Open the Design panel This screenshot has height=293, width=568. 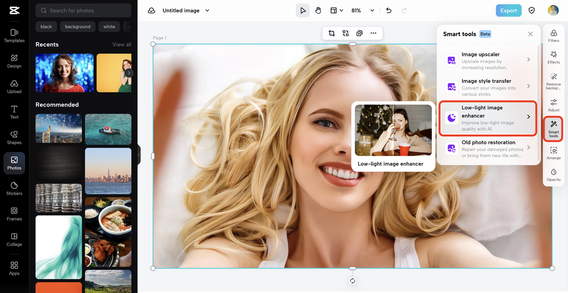click(14, 61)
